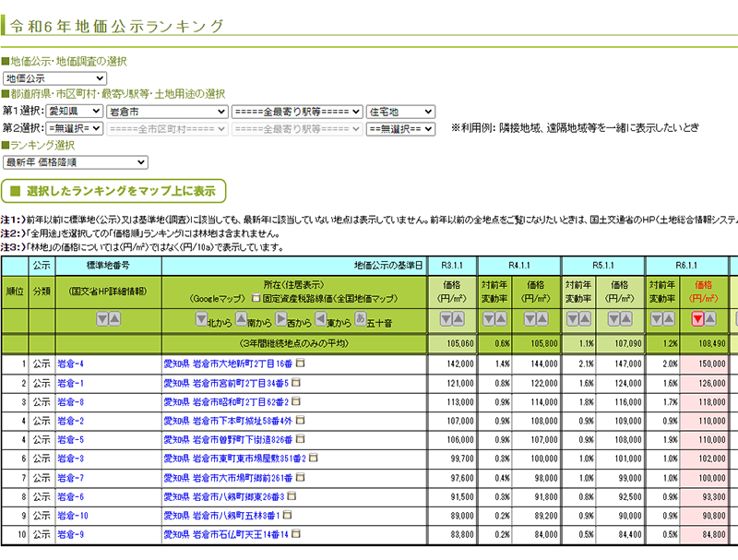Sort locations 西から arrow icon
The width and height of the screenshot is (738, 560).
281,319
